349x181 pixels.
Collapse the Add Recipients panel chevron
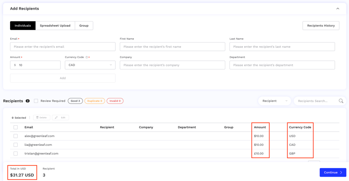click(338, 9)
